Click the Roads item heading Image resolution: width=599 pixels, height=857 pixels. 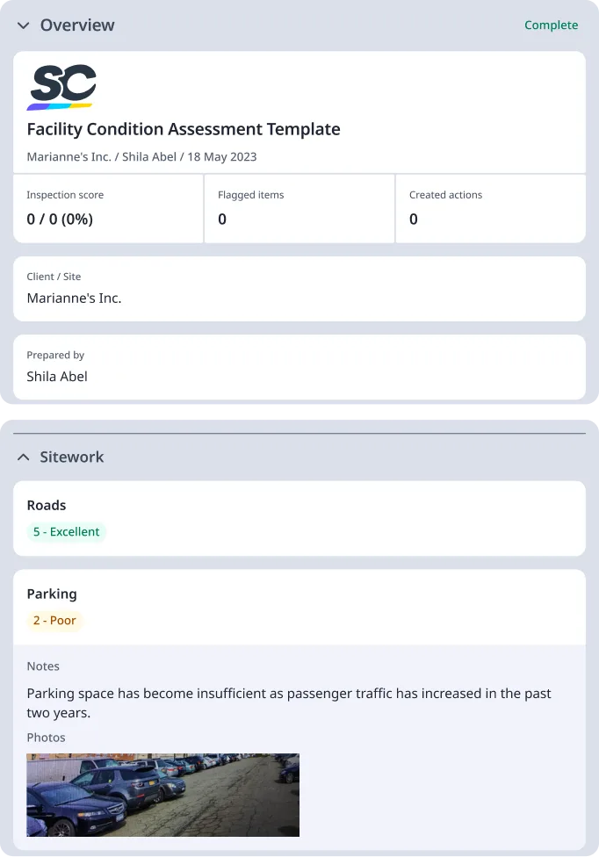[x=47, y=506]
